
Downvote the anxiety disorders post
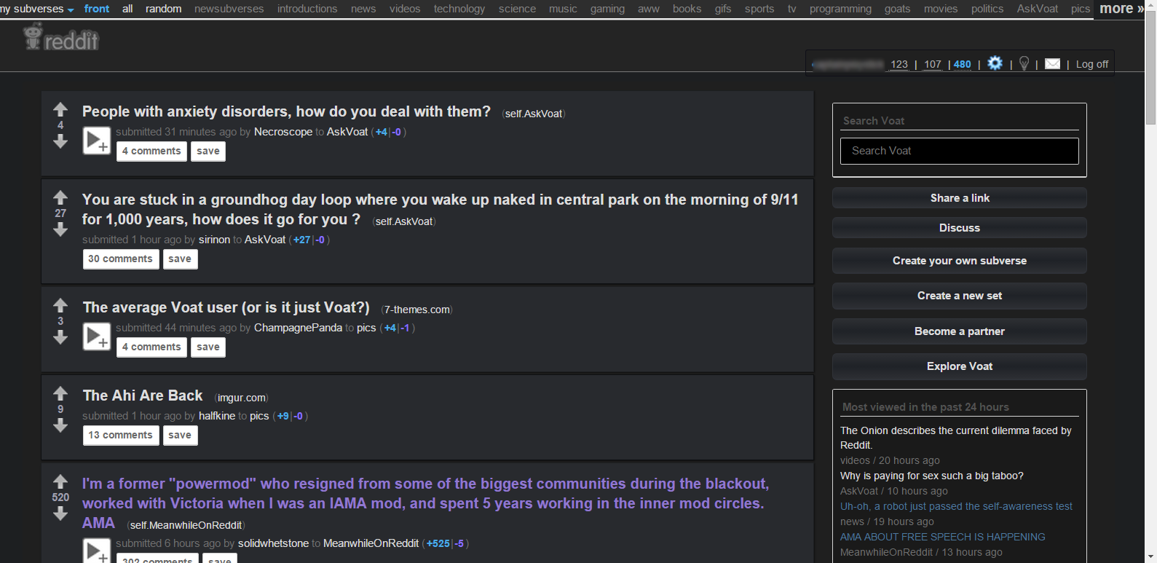point(60,141)
